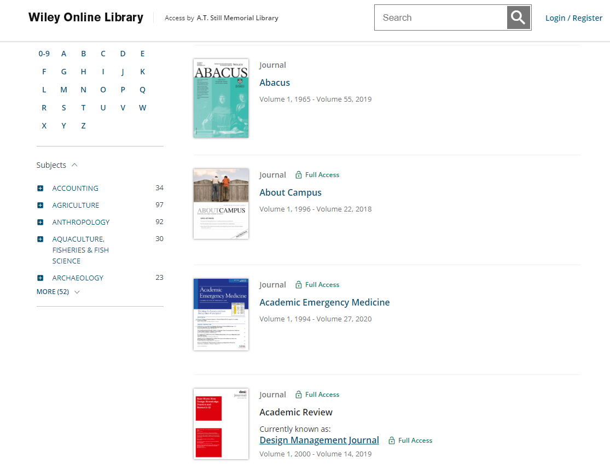Select letter M in the alphabet navigation
Screen dimensions: 610x475
(63, 89)
